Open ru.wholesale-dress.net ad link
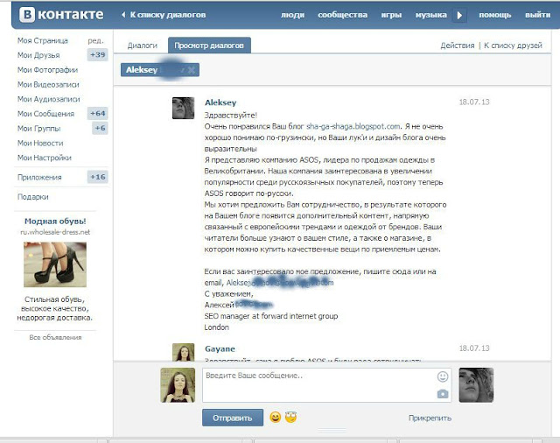This screenshot has height=443, width=560. coord(55,232)
